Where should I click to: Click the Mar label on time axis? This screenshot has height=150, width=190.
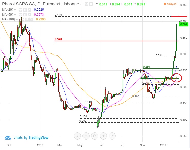[x=60, y=145]
